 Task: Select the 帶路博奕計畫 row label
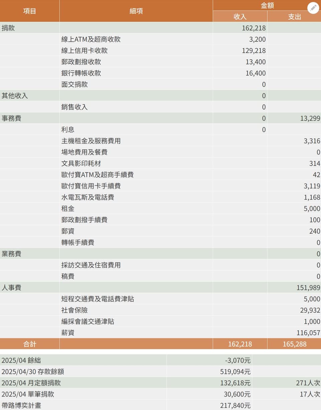[21, 405]
